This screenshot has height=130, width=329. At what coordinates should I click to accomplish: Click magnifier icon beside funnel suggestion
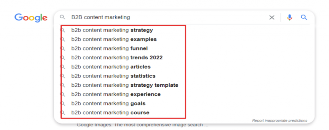pyautogui.click(x=63, y=49)
